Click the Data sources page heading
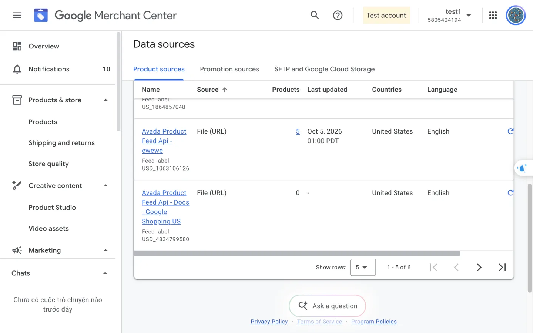533x333 pixels. (164, 44)
